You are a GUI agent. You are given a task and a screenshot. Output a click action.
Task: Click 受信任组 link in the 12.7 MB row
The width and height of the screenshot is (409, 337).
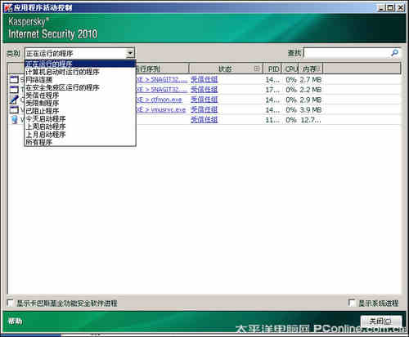204,120
